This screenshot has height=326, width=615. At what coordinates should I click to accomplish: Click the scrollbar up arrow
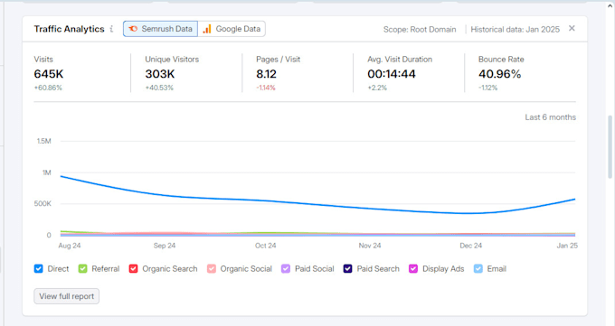click(610, 5)
